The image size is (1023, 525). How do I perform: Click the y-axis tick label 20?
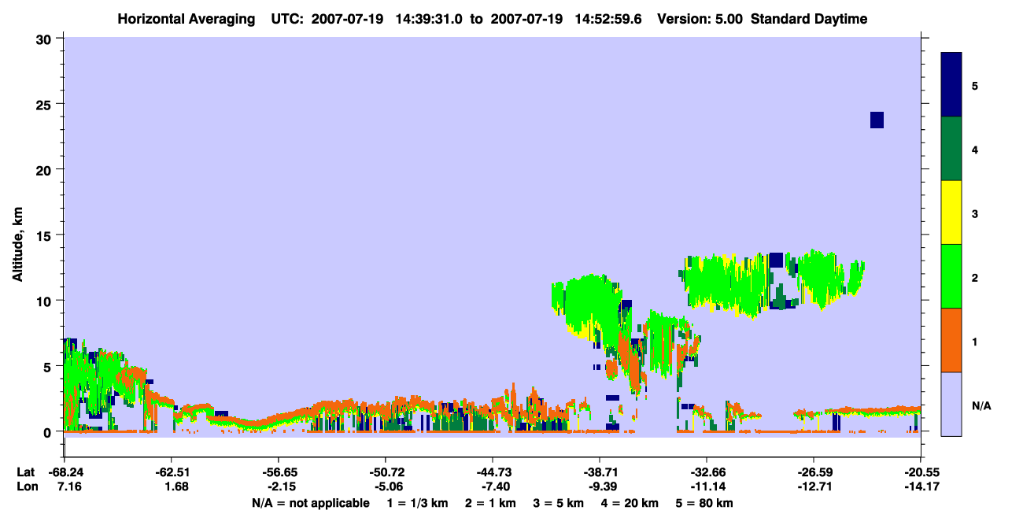[x=46, y=169]
